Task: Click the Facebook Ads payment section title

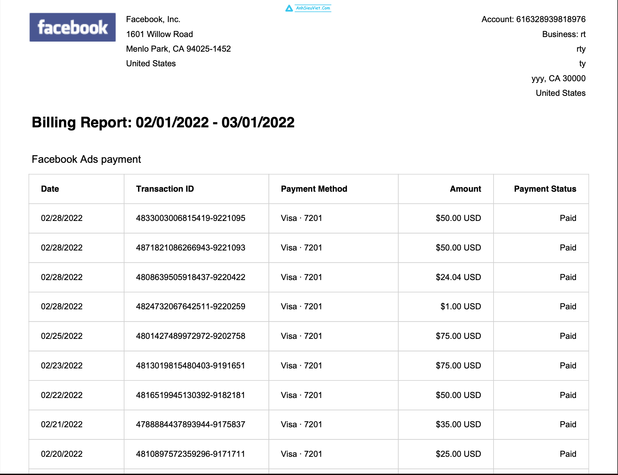Action: pos(86,159)
